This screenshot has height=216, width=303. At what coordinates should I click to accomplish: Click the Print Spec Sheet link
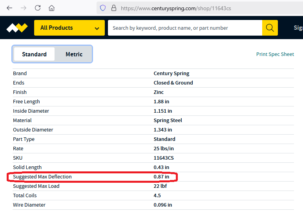click(275, 54)
